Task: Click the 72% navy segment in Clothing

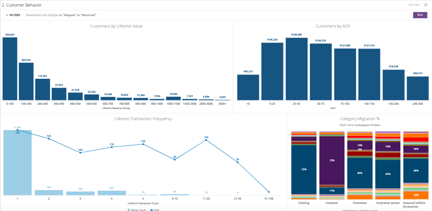Action: point(304,169)
